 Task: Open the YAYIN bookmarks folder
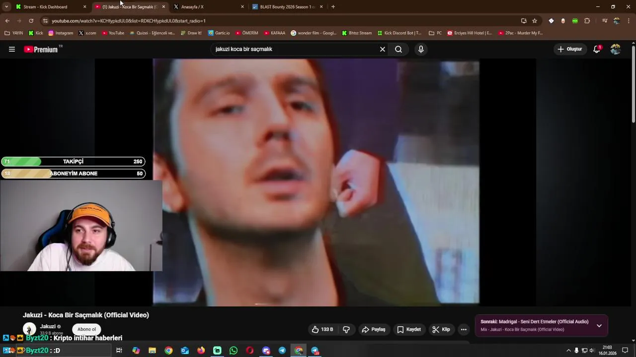click(x=14, y=33)
